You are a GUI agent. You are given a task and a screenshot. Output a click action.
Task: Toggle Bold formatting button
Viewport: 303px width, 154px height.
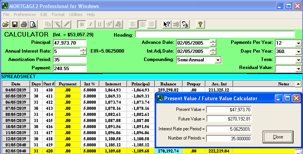82,24
